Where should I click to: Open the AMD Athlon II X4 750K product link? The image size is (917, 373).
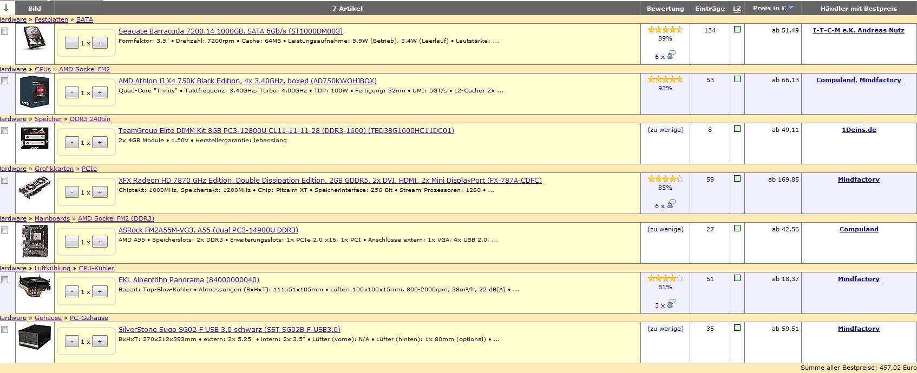(247, 81)
